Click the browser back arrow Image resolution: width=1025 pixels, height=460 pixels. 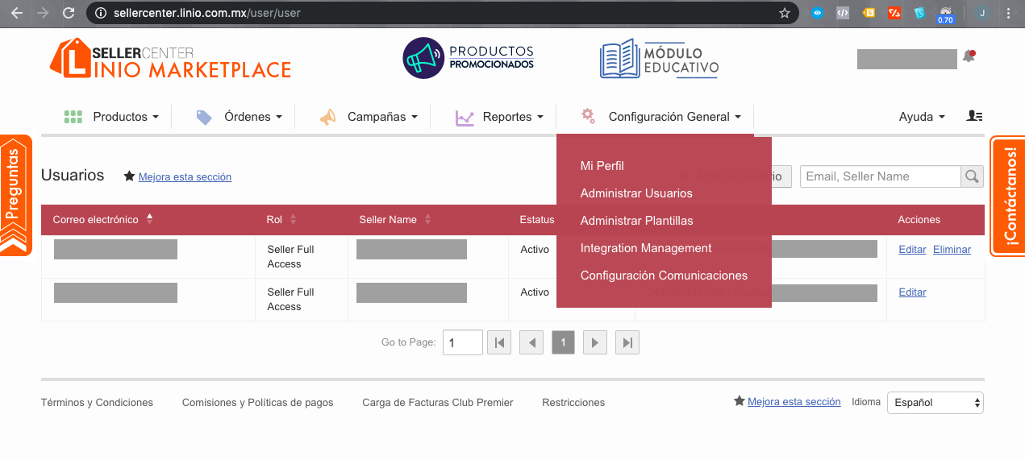click(16, 13)
